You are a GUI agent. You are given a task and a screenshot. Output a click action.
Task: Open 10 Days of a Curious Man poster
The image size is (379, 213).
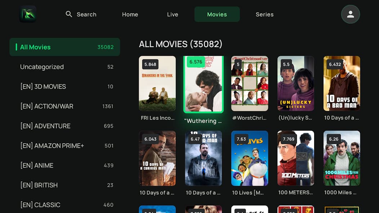click(157, 158)
